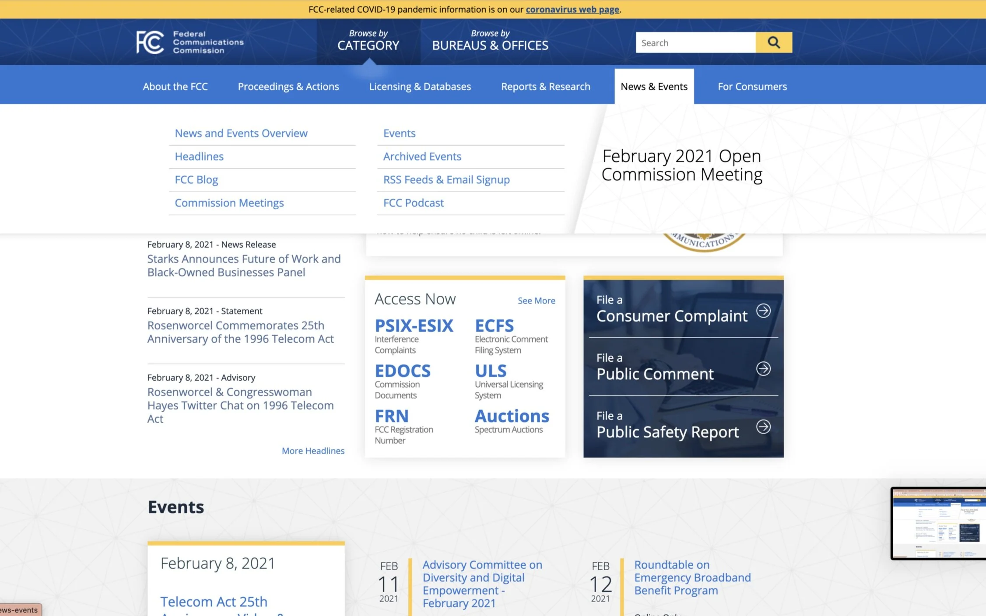Open the EDOCS Commission Documents shortcut

[x=403, y=371]
